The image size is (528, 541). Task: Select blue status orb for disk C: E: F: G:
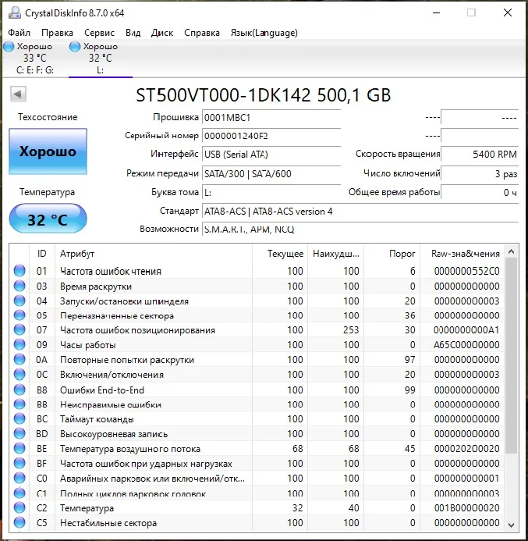(9, 46)
